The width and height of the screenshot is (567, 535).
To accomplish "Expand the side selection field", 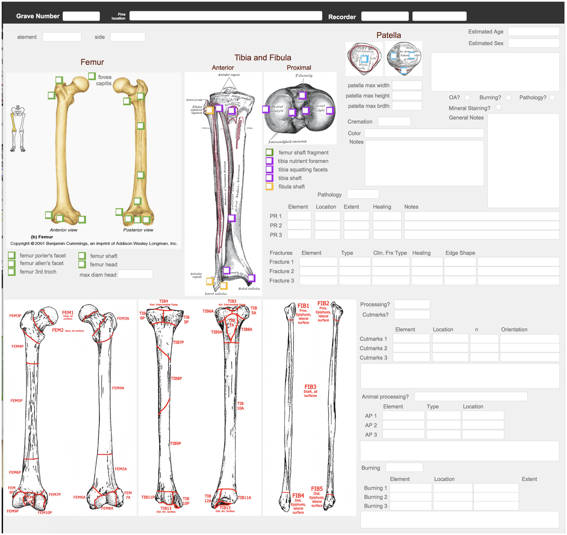I will click(128, 37).
